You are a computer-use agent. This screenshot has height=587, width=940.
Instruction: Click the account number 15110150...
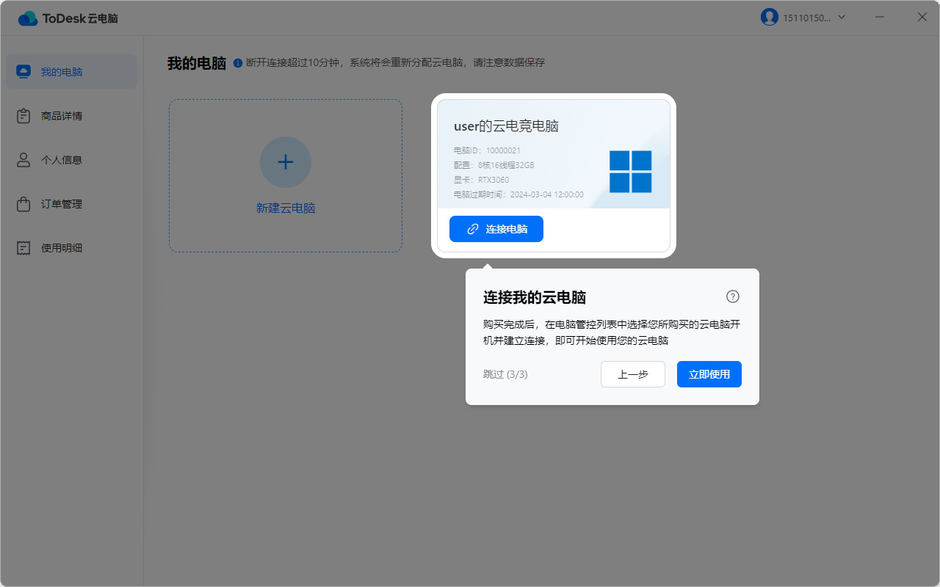pyautogui.click(x=807, y=17)
